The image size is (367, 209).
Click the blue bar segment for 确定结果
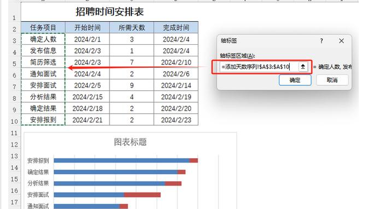click(x=116, y=172)
